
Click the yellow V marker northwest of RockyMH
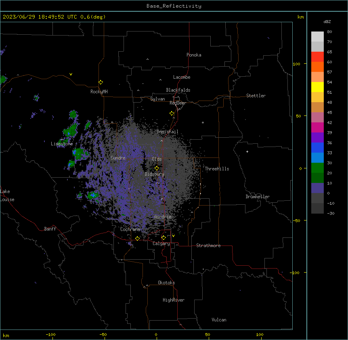pyautogui.click(x=71, y=74)
